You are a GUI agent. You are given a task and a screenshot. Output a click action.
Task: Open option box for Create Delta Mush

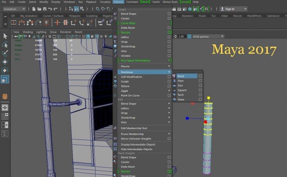pyautogui.click(x=169, y=28)
